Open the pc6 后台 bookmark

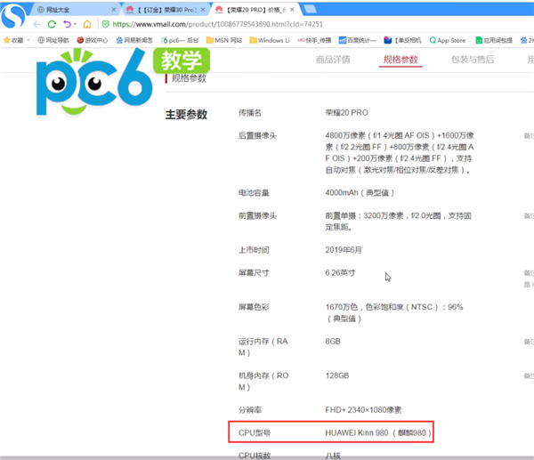tap(180, 40)
